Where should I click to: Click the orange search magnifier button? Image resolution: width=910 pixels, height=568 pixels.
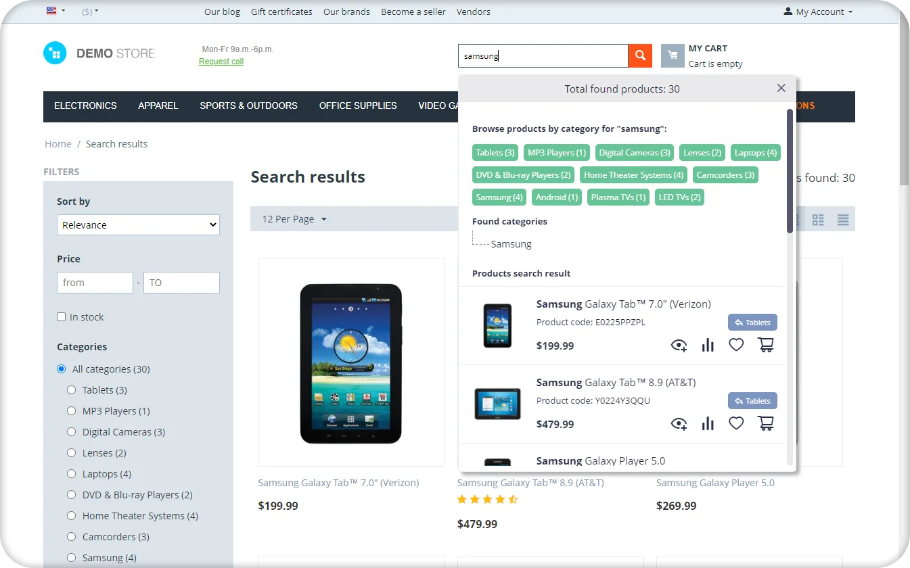(640, 56)
